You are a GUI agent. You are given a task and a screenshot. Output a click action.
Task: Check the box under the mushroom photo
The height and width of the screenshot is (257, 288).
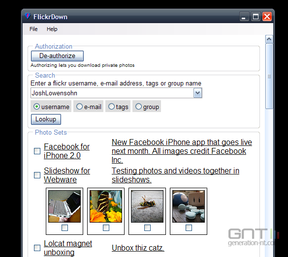pos(189,228)
